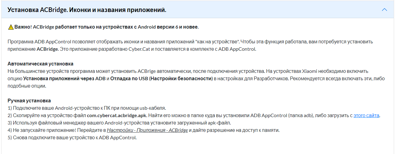This screenshot has width=395, height=154.
Task: Open the "этого сайта" download link
Action: pyautogui.click(x=367, y=116)
